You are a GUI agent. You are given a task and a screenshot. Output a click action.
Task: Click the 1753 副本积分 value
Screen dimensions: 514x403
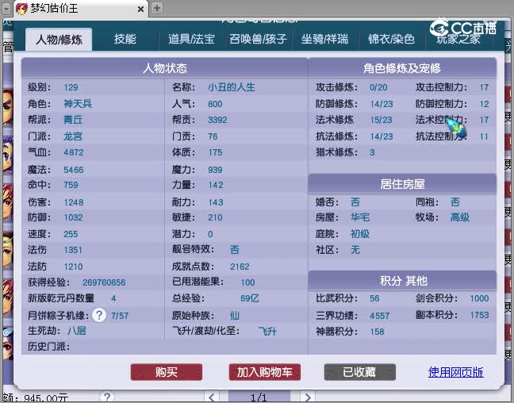(x=479, y=315)
